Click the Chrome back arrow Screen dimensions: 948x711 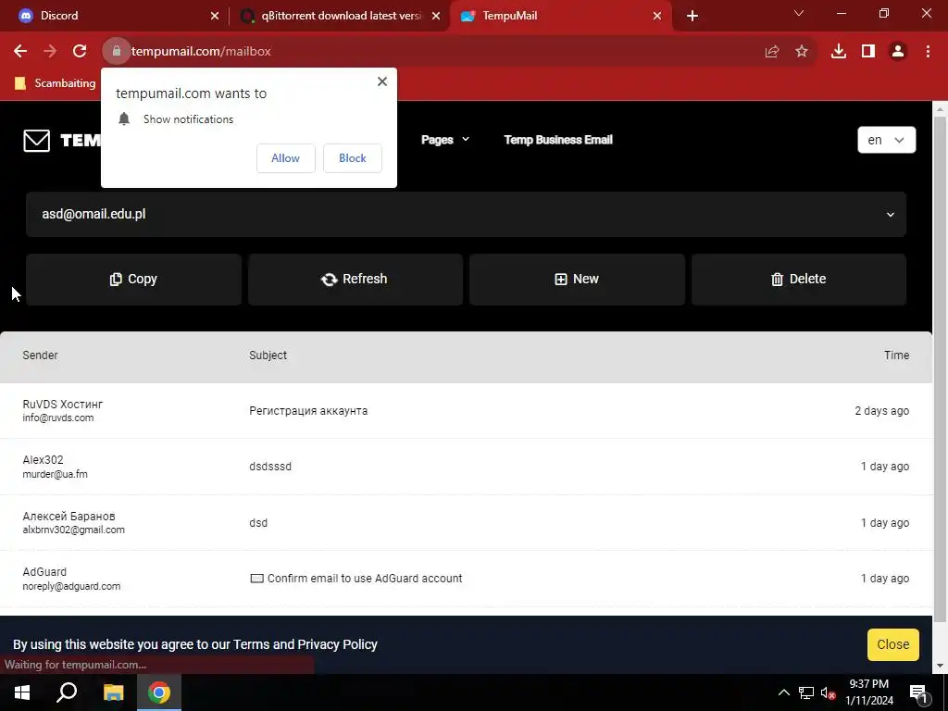click(20, 52)
